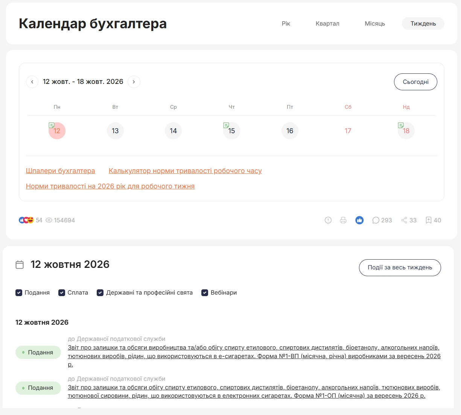Switch to the Місяць view
This screenshot has width=461, height=415.
pyautogui.click(x=375, y=23)
